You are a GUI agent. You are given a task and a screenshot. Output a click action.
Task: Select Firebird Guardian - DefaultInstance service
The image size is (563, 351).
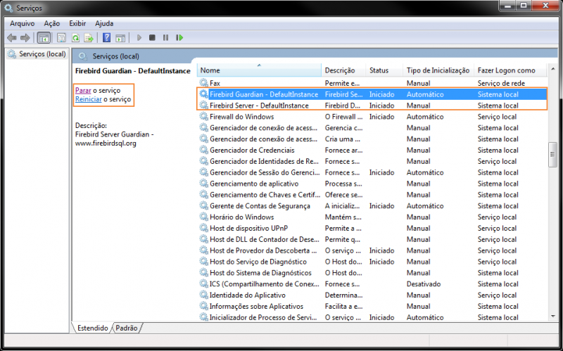coord(372,94)
